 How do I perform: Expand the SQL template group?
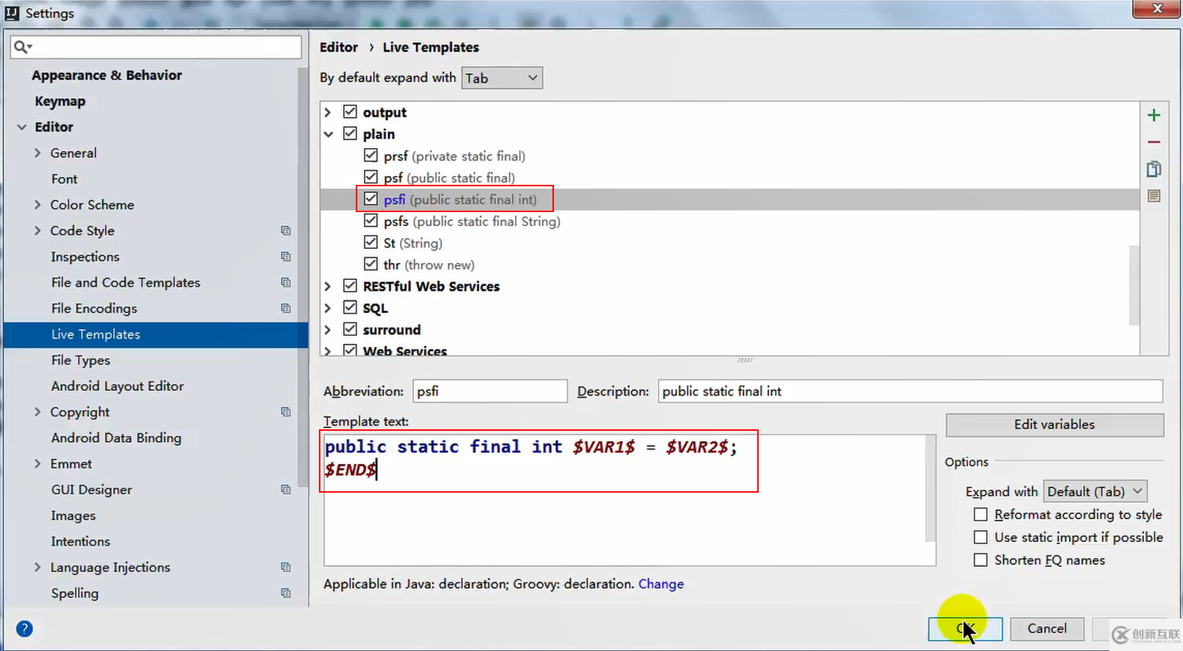tap(328, 308)
